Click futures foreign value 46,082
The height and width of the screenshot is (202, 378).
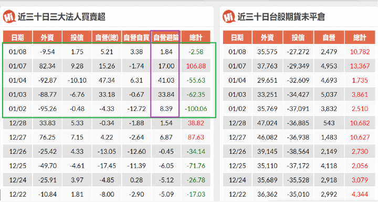pyautogui.click(x=267, y=138)
